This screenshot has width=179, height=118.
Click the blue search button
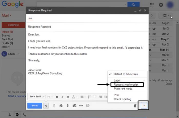tap(133, 5)
